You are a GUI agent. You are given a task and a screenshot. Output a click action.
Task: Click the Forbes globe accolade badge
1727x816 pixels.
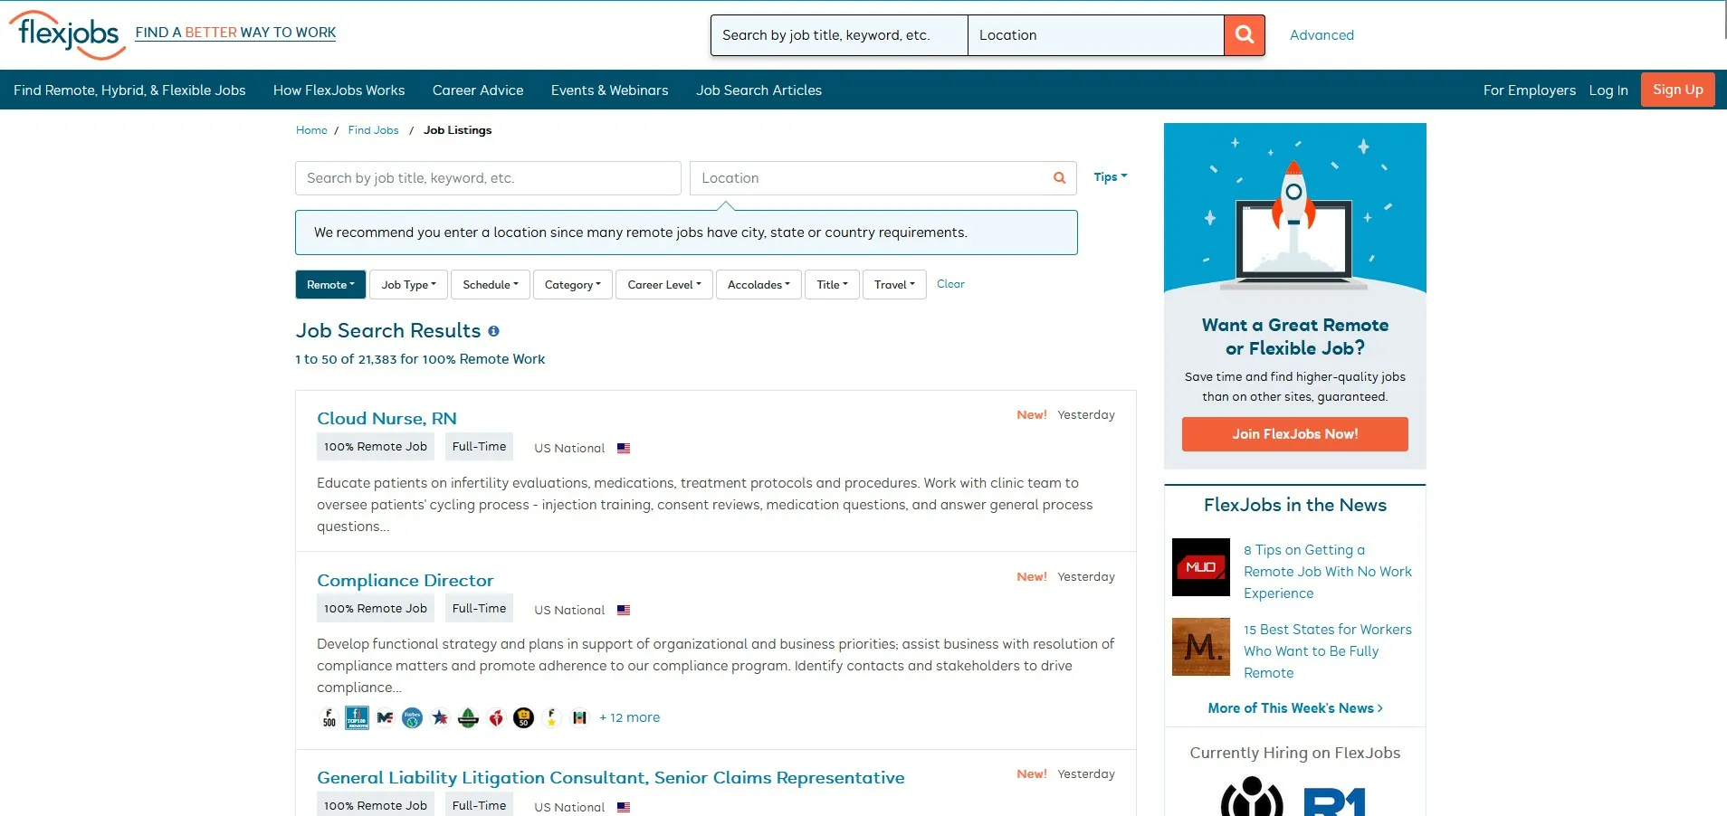point(413,718)
